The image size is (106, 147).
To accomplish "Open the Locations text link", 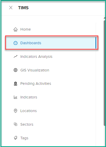I will pyautogui.click(x=28, y=111).
